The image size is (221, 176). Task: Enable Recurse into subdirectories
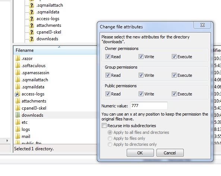[104, 126]
